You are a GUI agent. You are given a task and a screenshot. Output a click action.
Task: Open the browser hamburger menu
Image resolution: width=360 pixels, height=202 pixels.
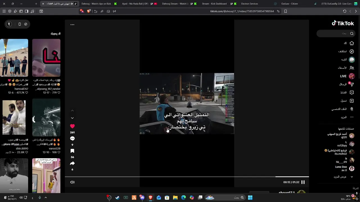(4, 11)
